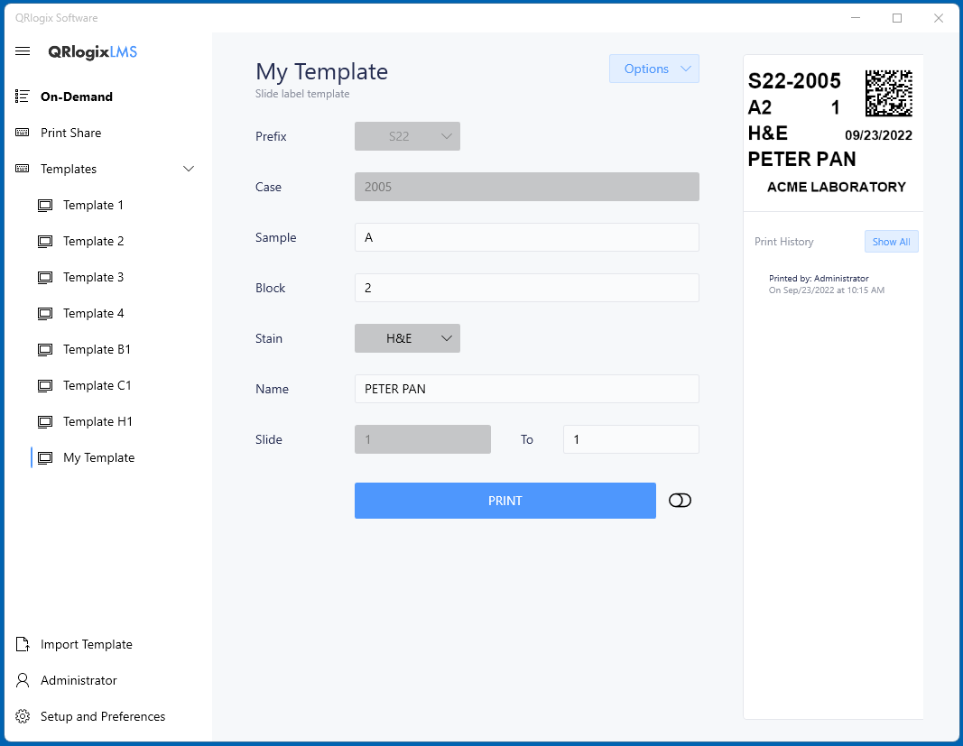
Task: Open the Stain H&E dropdown
Action: point(407,338)
